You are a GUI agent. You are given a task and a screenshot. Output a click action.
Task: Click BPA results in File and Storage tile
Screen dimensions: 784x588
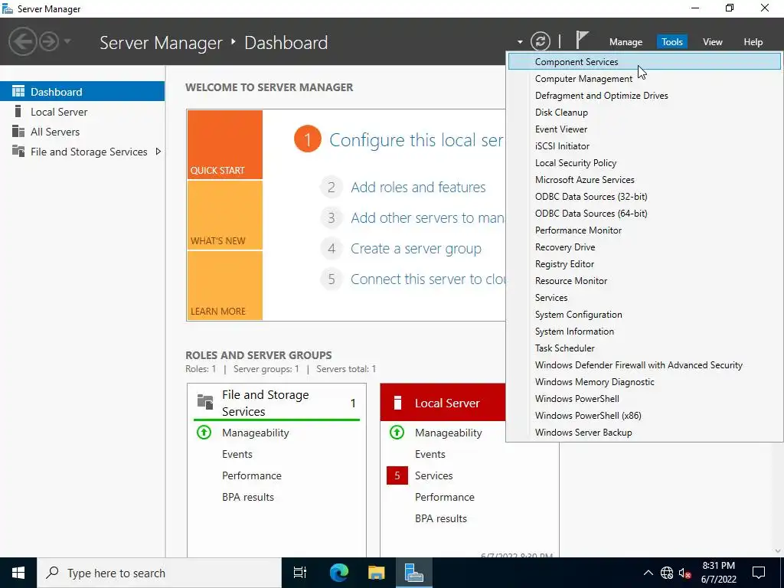pos(248,497)
